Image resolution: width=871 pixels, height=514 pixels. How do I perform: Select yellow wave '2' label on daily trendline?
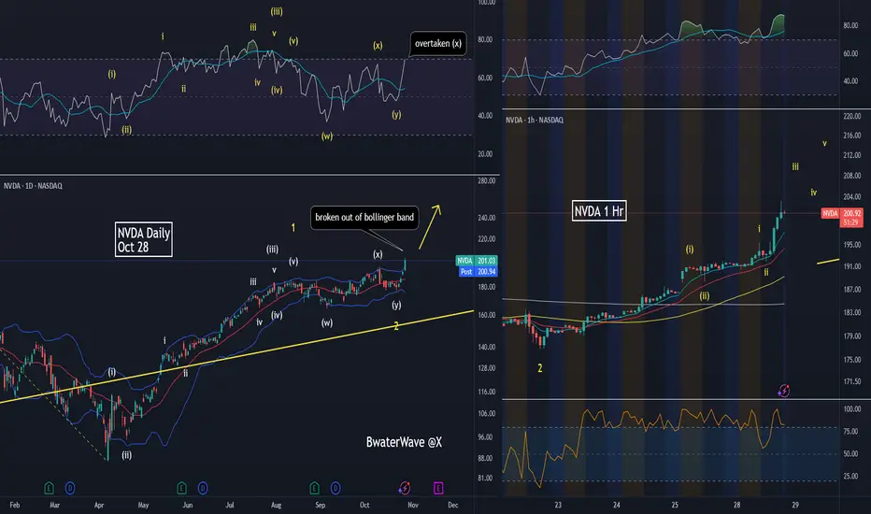coord(396,326)
